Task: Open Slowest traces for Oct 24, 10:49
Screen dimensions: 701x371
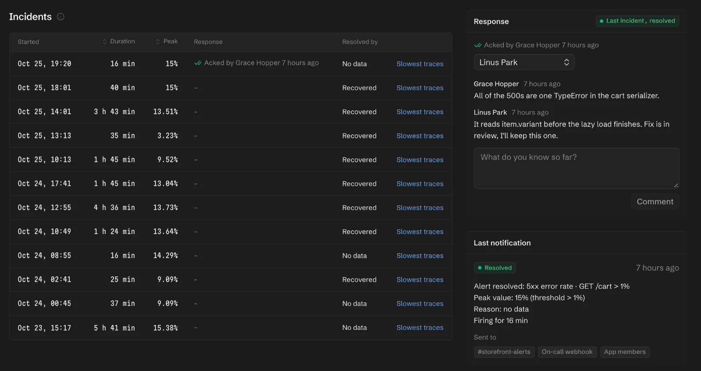Action: (420, 232)
